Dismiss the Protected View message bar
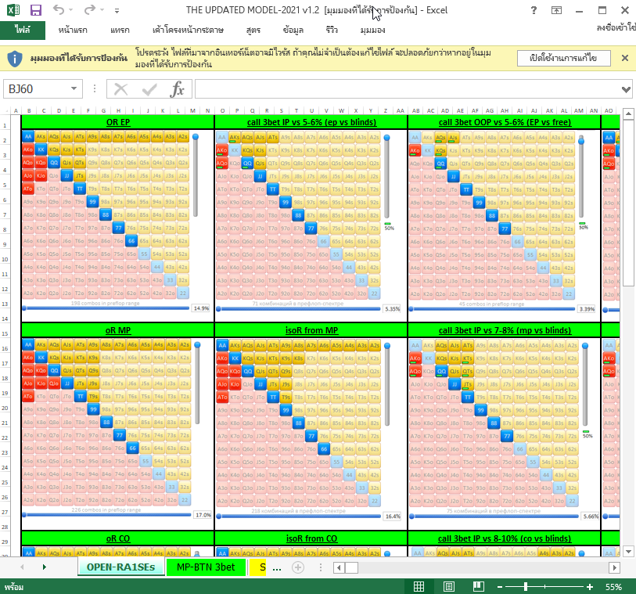636x594 pixels. coord(625,58)
